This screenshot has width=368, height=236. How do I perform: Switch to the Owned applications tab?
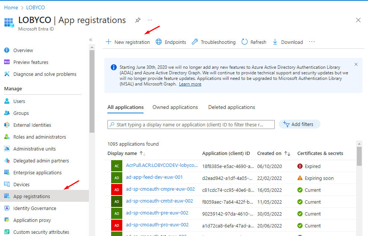point(175,107)
